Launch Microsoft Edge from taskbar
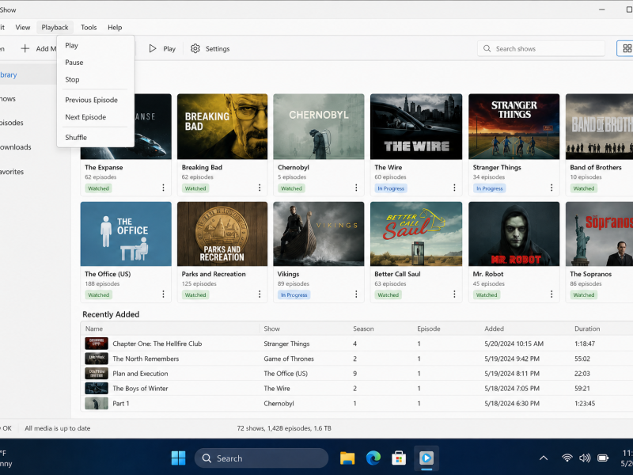The height and width of the screenshot is (475, 633). point(373,458)
